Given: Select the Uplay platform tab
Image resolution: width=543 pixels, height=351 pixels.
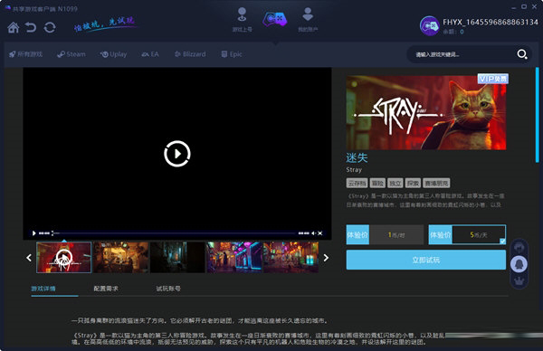Looking at the screenshot, I should pos(113,54).
